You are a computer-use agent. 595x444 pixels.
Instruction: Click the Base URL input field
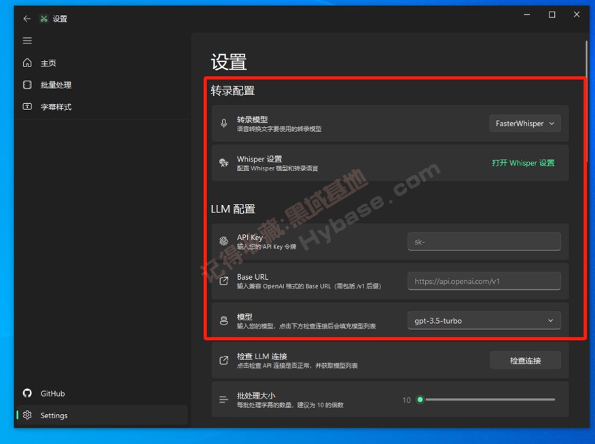point(484,281)
